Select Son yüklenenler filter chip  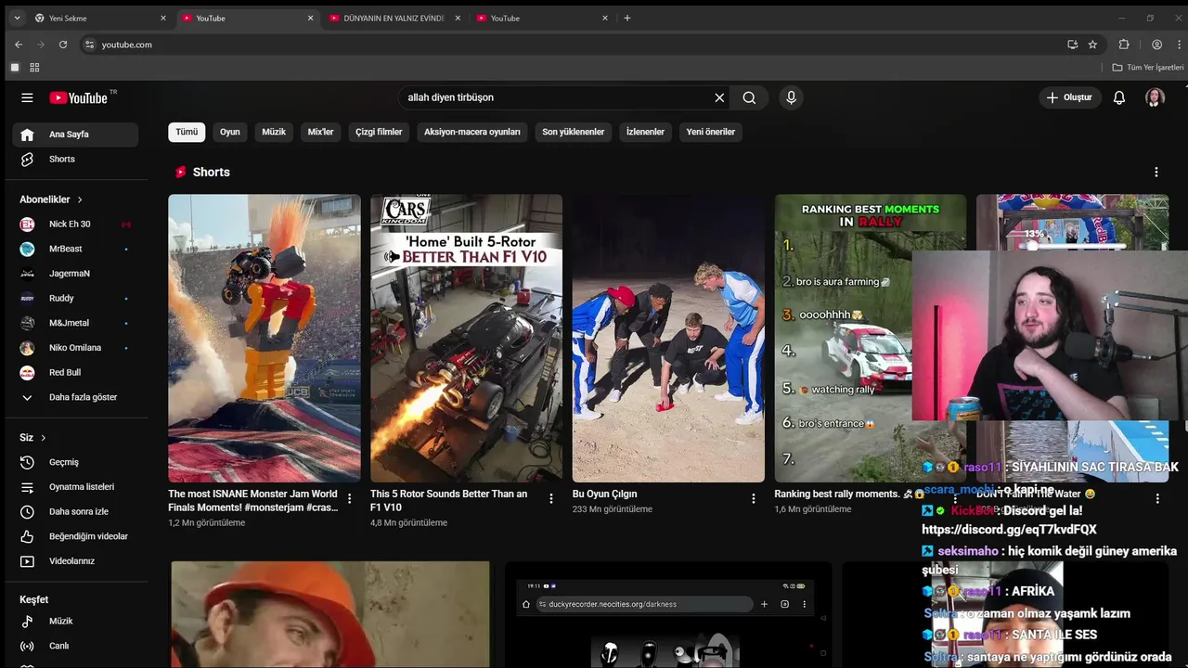tap(574, 132)
